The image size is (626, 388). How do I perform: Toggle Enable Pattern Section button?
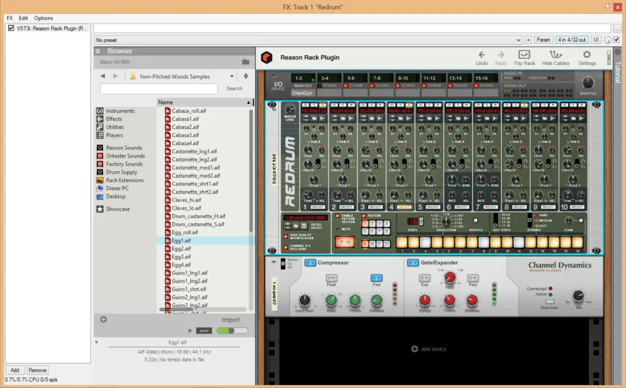pos(336,216)
